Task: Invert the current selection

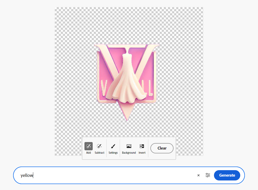Action: (142, 146)
